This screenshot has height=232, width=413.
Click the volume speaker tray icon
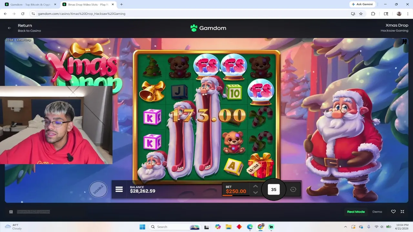[x=382, y=227]
